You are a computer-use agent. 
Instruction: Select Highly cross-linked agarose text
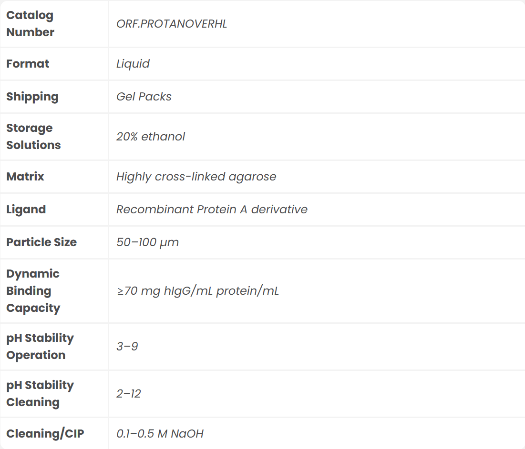click(x=196, y=177)
